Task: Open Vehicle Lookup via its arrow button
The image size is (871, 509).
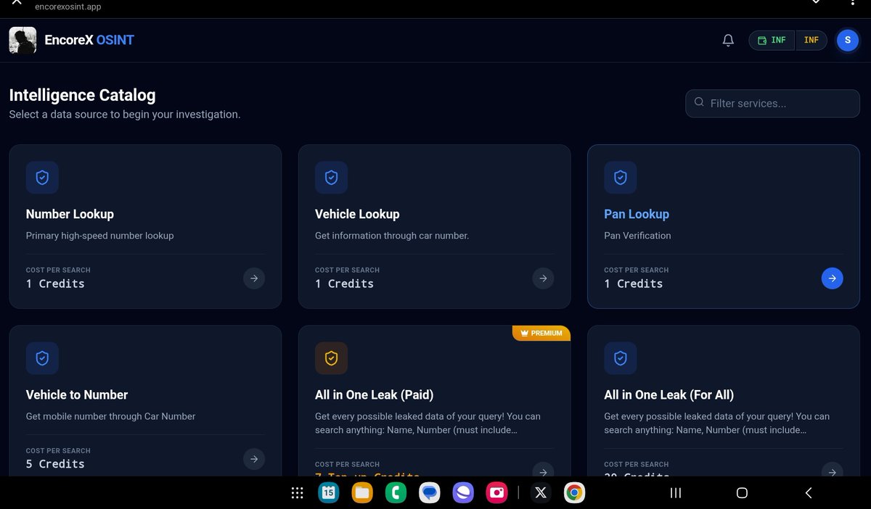Action: [x=542, y=278]
